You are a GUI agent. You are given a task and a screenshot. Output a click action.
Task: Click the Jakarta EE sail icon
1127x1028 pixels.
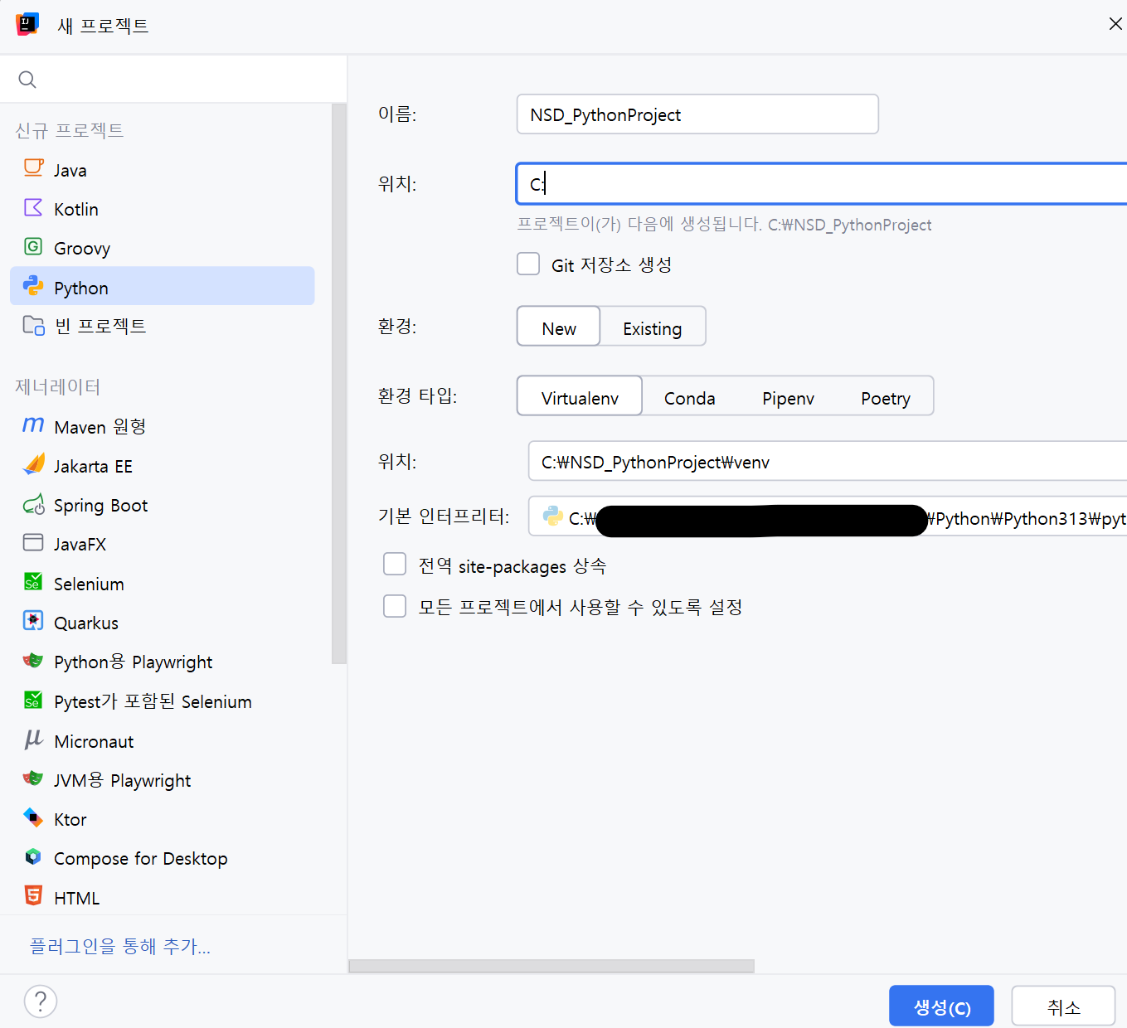pos(33,464)
